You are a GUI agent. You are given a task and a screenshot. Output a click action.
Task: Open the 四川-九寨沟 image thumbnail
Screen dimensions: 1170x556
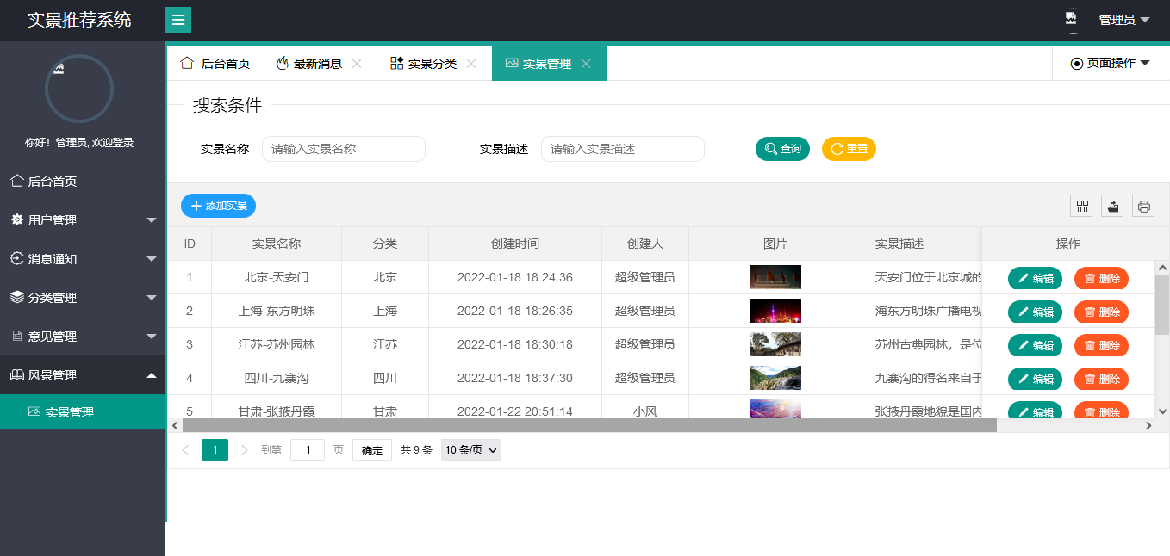click(x=775, y=378)
